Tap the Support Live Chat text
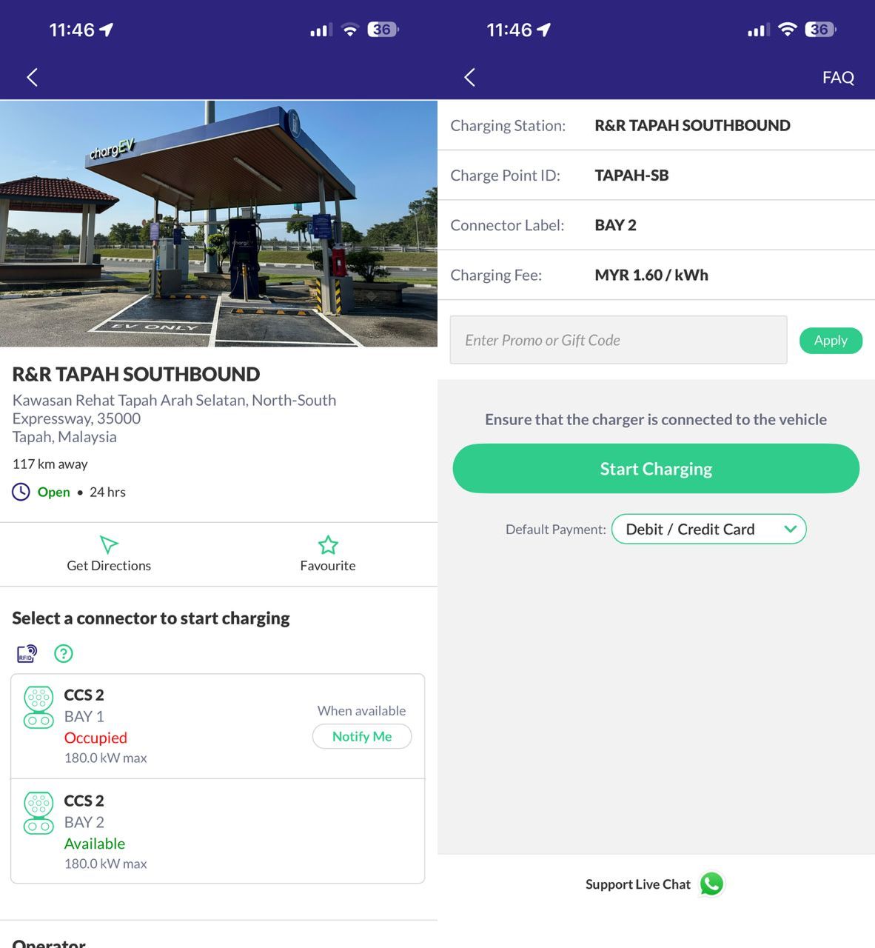The image size is (875, 948). (637, 884)
